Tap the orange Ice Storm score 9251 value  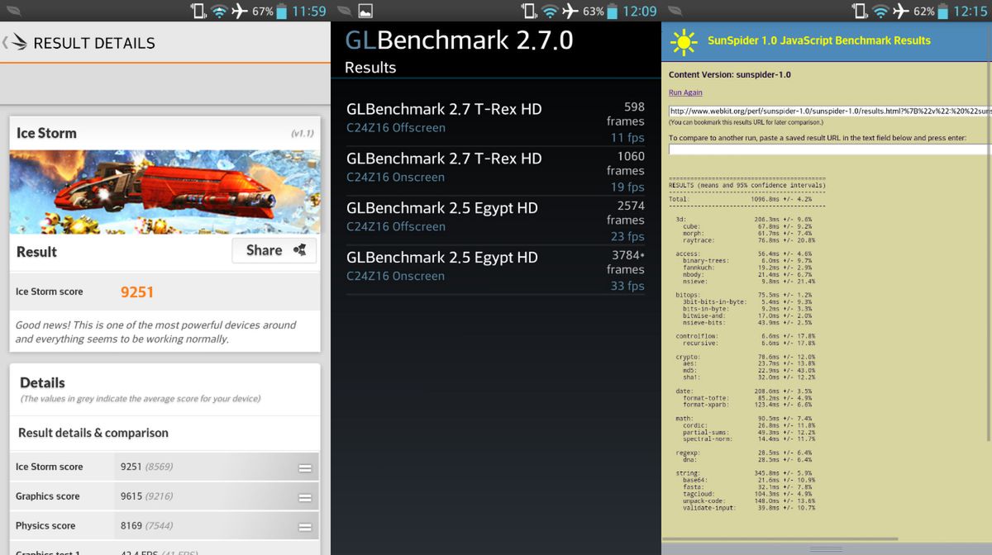137,292
